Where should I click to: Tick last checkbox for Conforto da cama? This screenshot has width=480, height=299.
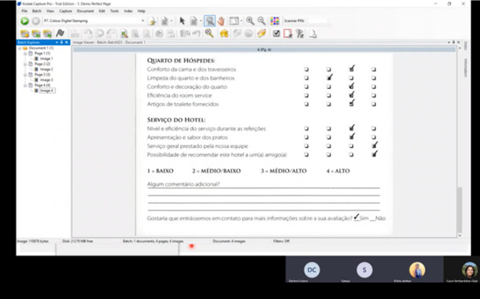point(374,69)
